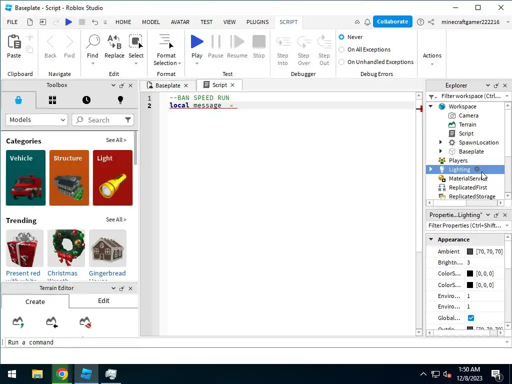Click the second ColorShift black swatch
512x384 pixels.
click(x=470, y=285)
